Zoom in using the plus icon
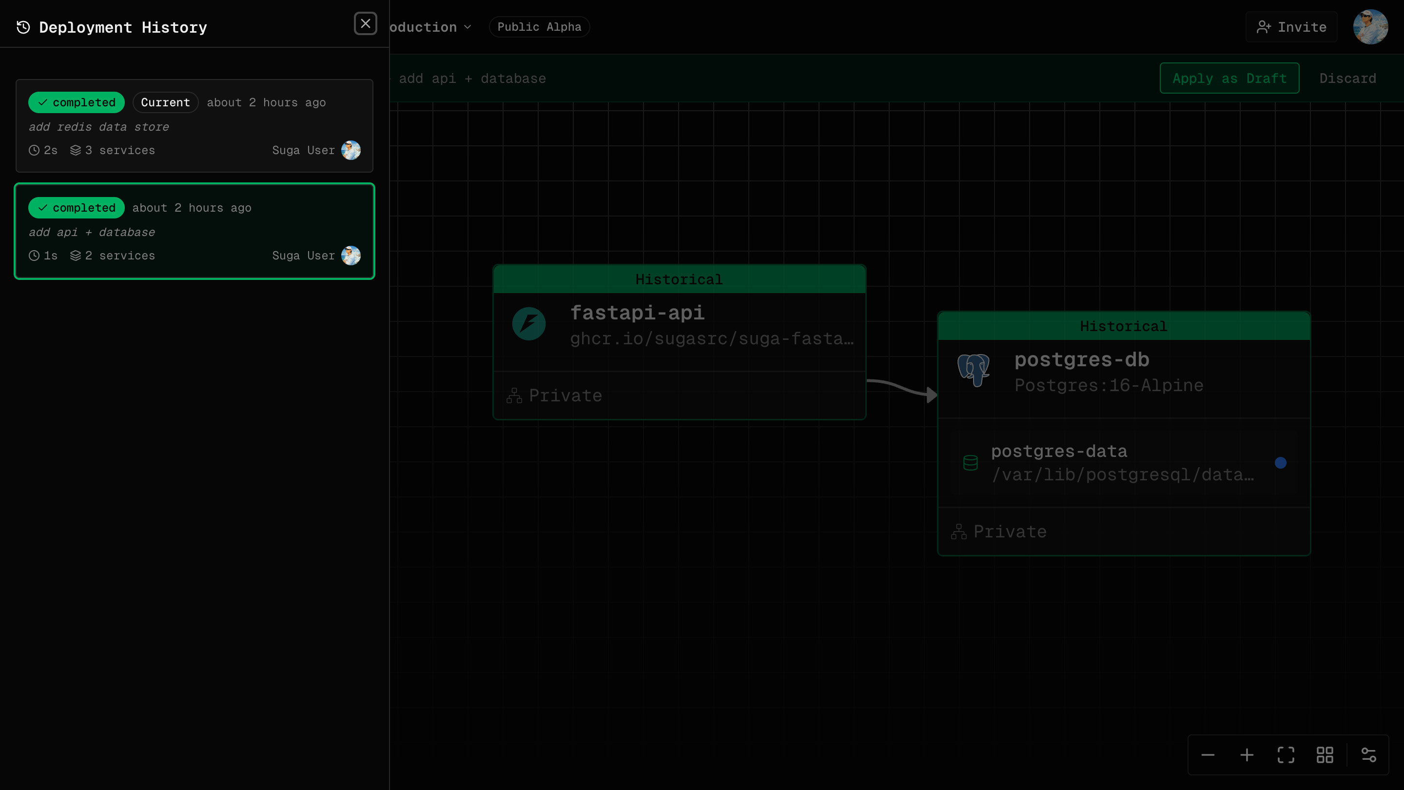The width and height of the screenshot is (1404, 790). 1247,754
